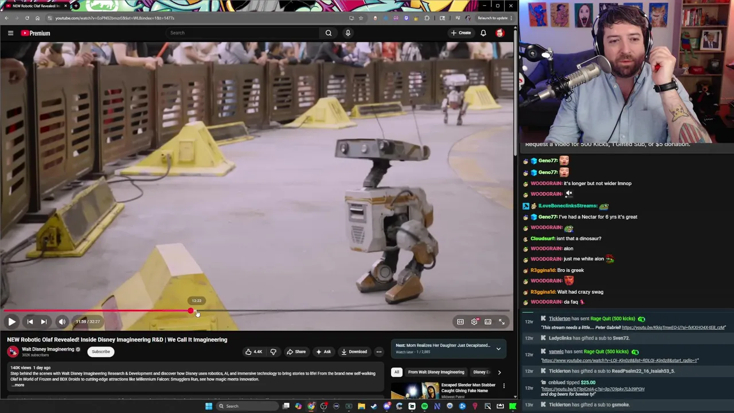Open the Walt Disney Imagineering channel name
The image size is (734, 413).
coord(48,349)
